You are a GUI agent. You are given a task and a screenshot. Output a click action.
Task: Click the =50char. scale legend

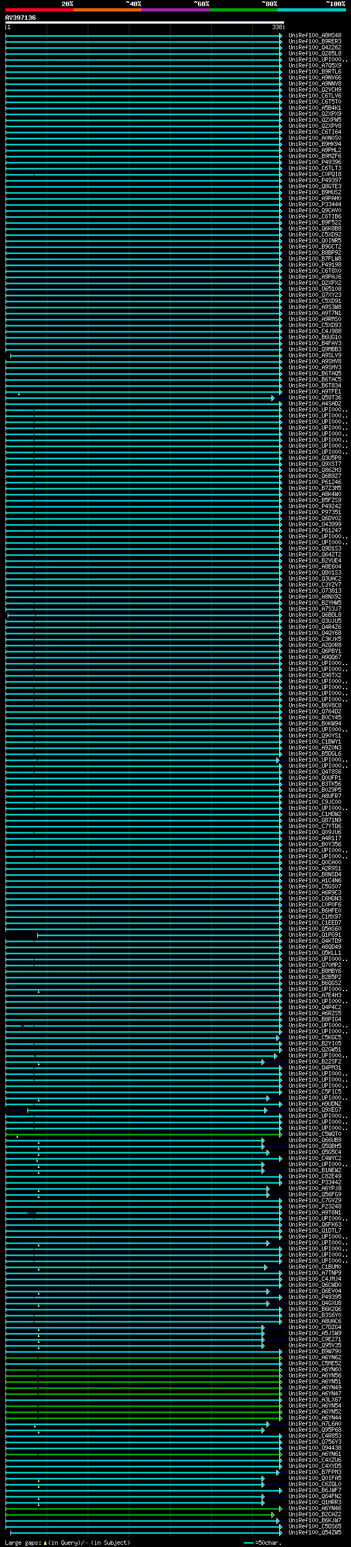pos(262,1542)
